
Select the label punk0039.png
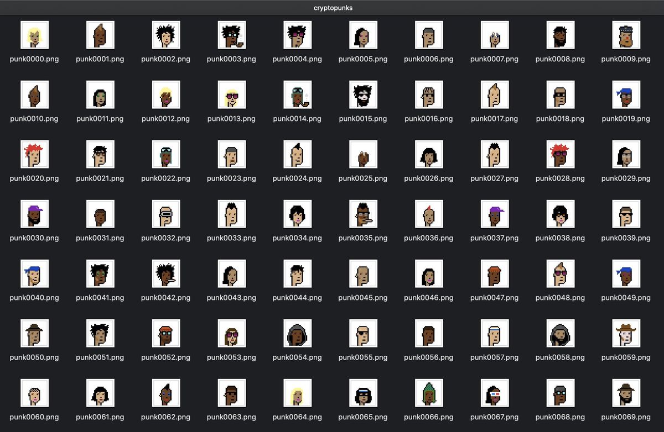626,238
